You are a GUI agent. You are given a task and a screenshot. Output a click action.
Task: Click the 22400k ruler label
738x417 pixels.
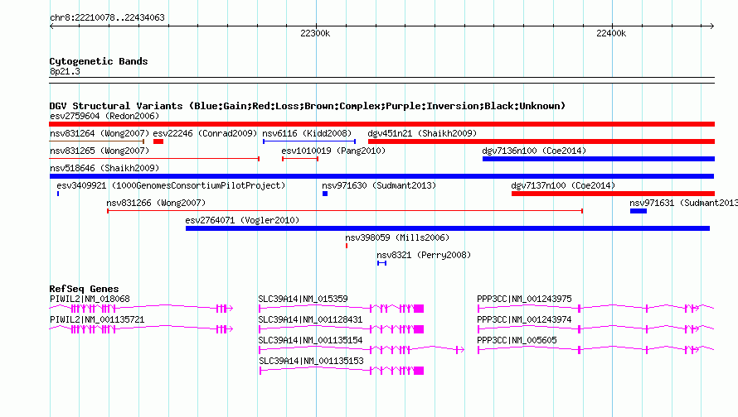coord(611,33)
